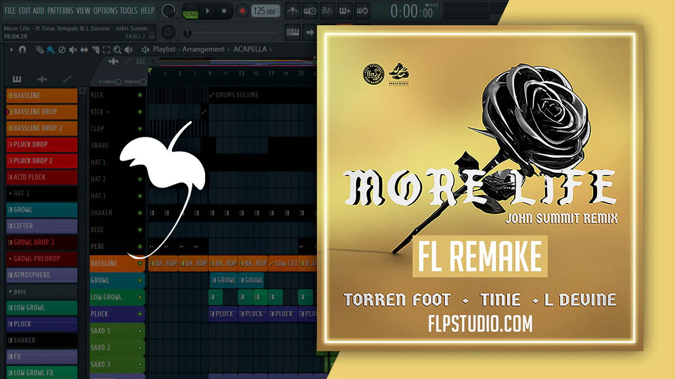The height and width of the screenshot is (379, 675).
Task: Select the Mute tool
Action: coord(73,49)
